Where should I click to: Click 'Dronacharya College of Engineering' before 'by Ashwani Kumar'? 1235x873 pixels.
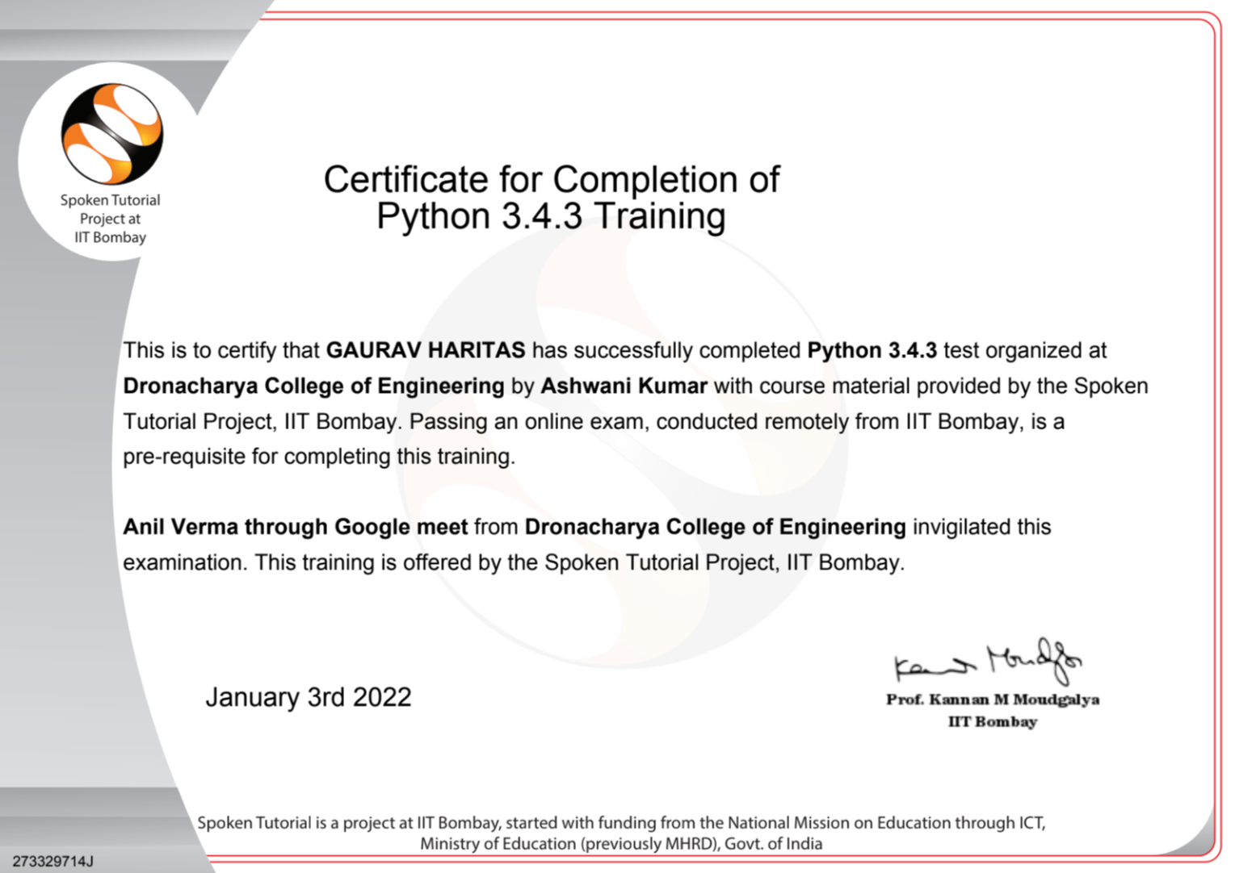[313, 386]
